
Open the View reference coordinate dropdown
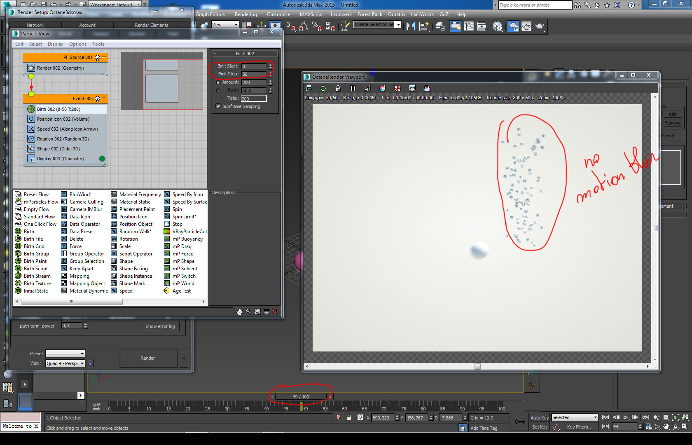pos(225,25)
